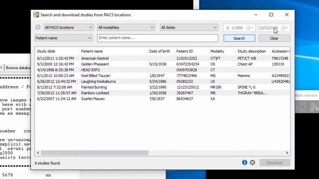Screen dimensions: 319x179
Task: Click the cancel X circle icon
Action: (253, 163)
